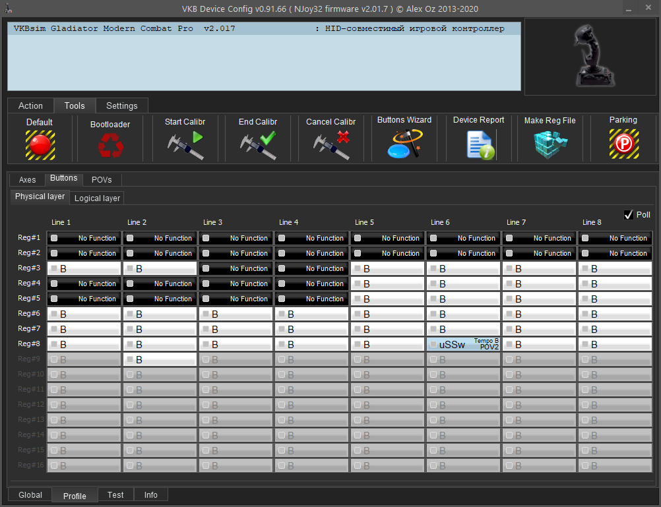Image resolution: width=661 pixels, height=507 pixels.
Task: Open the Profile bottom tab
Action: (x=75, y=496)
